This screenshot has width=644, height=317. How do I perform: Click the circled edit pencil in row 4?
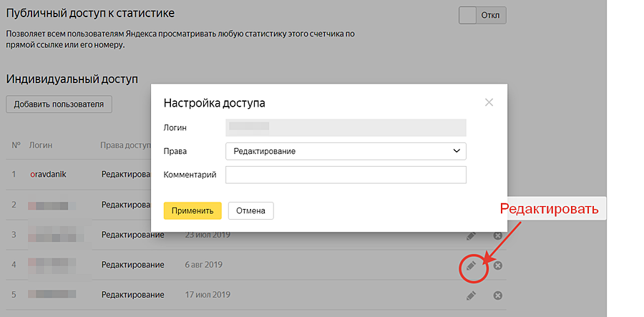(471, 265)
